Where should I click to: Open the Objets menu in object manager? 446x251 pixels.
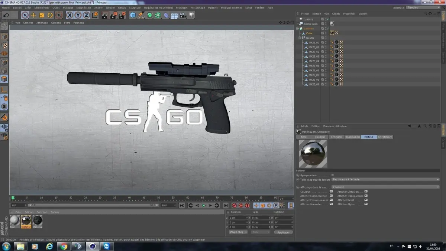click(336, 14)
